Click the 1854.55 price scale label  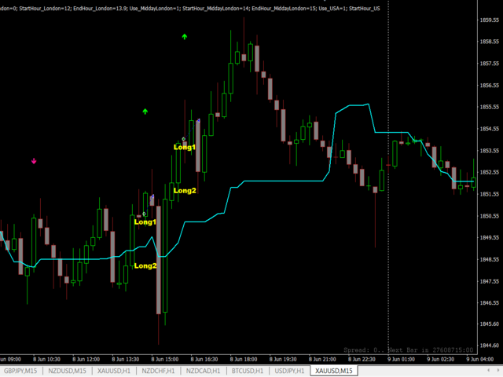pos(489,129)
